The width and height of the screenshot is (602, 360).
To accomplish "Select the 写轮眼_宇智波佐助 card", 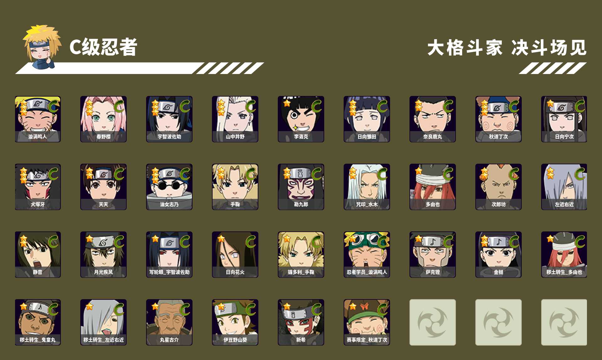I will (x=169, y=255).
